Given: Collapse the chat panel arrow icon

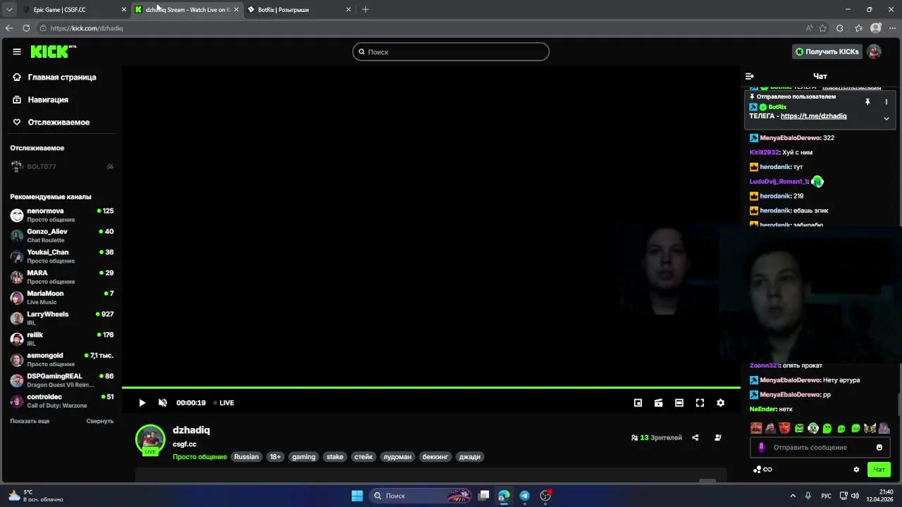Looking at the screenshot, I should tap(750, 76).
